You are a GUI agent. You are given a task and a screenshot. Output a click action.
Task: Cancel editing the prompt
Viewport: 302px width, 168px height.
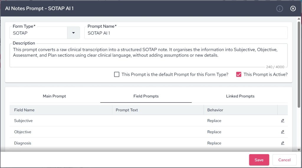tap(284, 160)
